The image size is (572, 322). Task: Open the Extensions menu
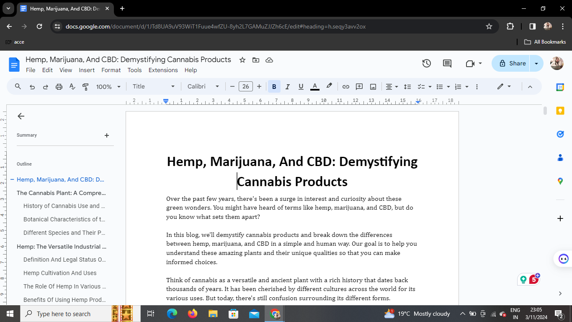(x=163, y=70)
